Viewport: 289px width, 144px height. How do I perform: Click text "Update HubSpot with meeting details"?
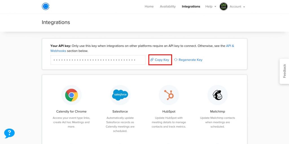(x=169, y=120)
